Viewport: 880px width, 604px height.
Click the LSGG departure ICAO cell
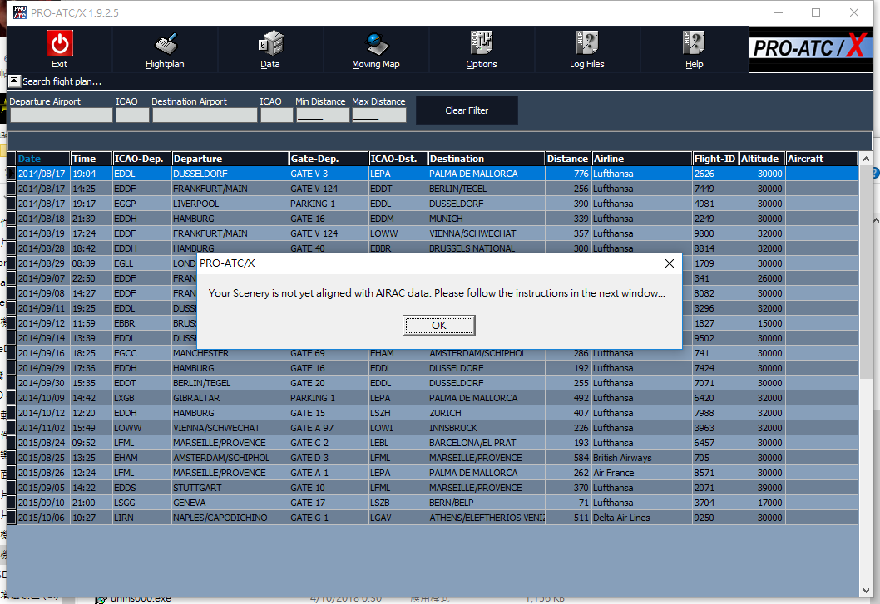[x=142, y=503]
